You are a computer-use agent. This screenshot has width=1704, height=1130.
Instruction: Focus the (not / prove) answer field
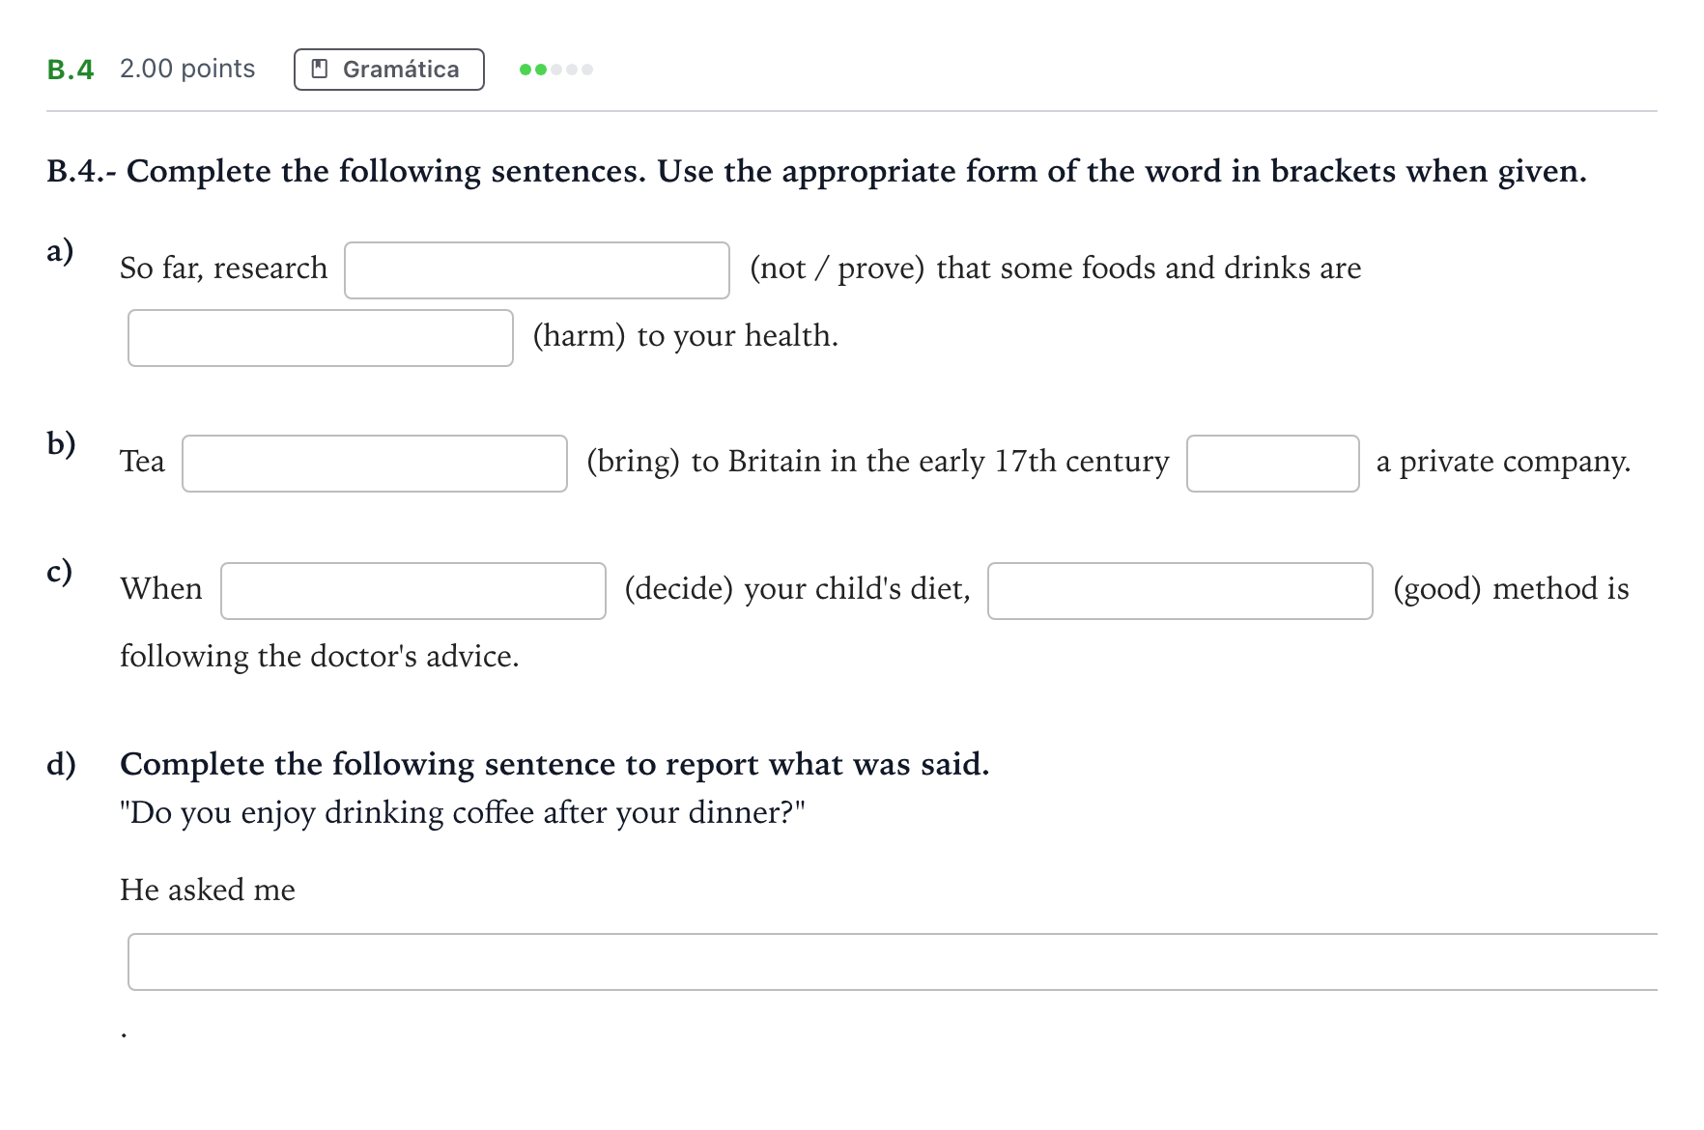tap(537, 270)
